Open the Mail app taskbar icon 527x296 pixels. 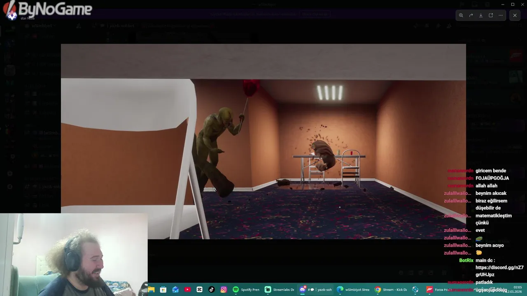click(175, 289)
